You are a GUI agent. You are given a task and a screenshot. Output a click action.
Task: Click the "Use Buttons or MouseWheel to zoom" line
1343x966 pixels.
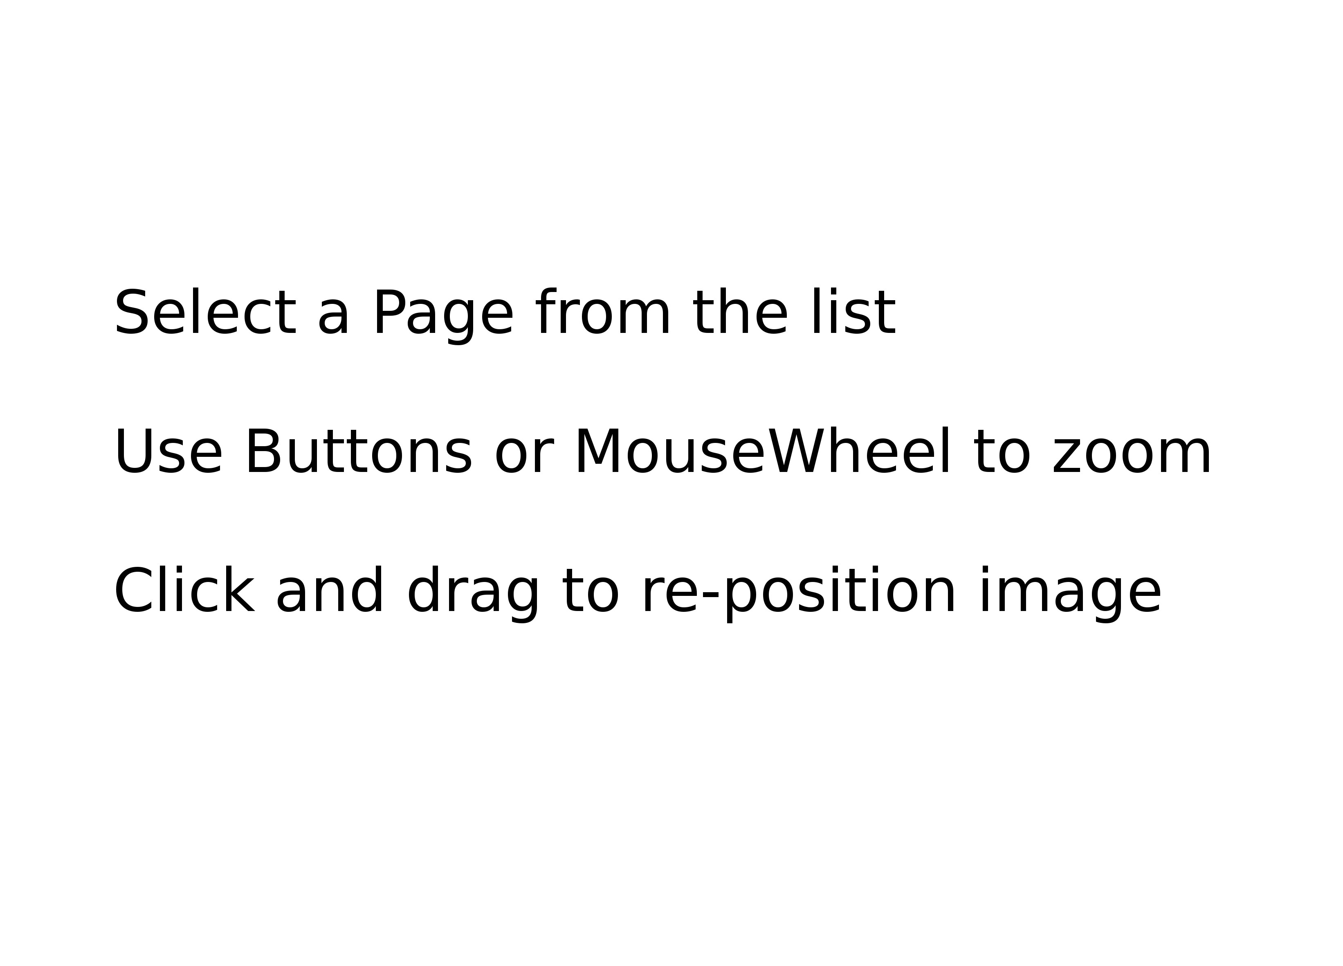[663, 452]
